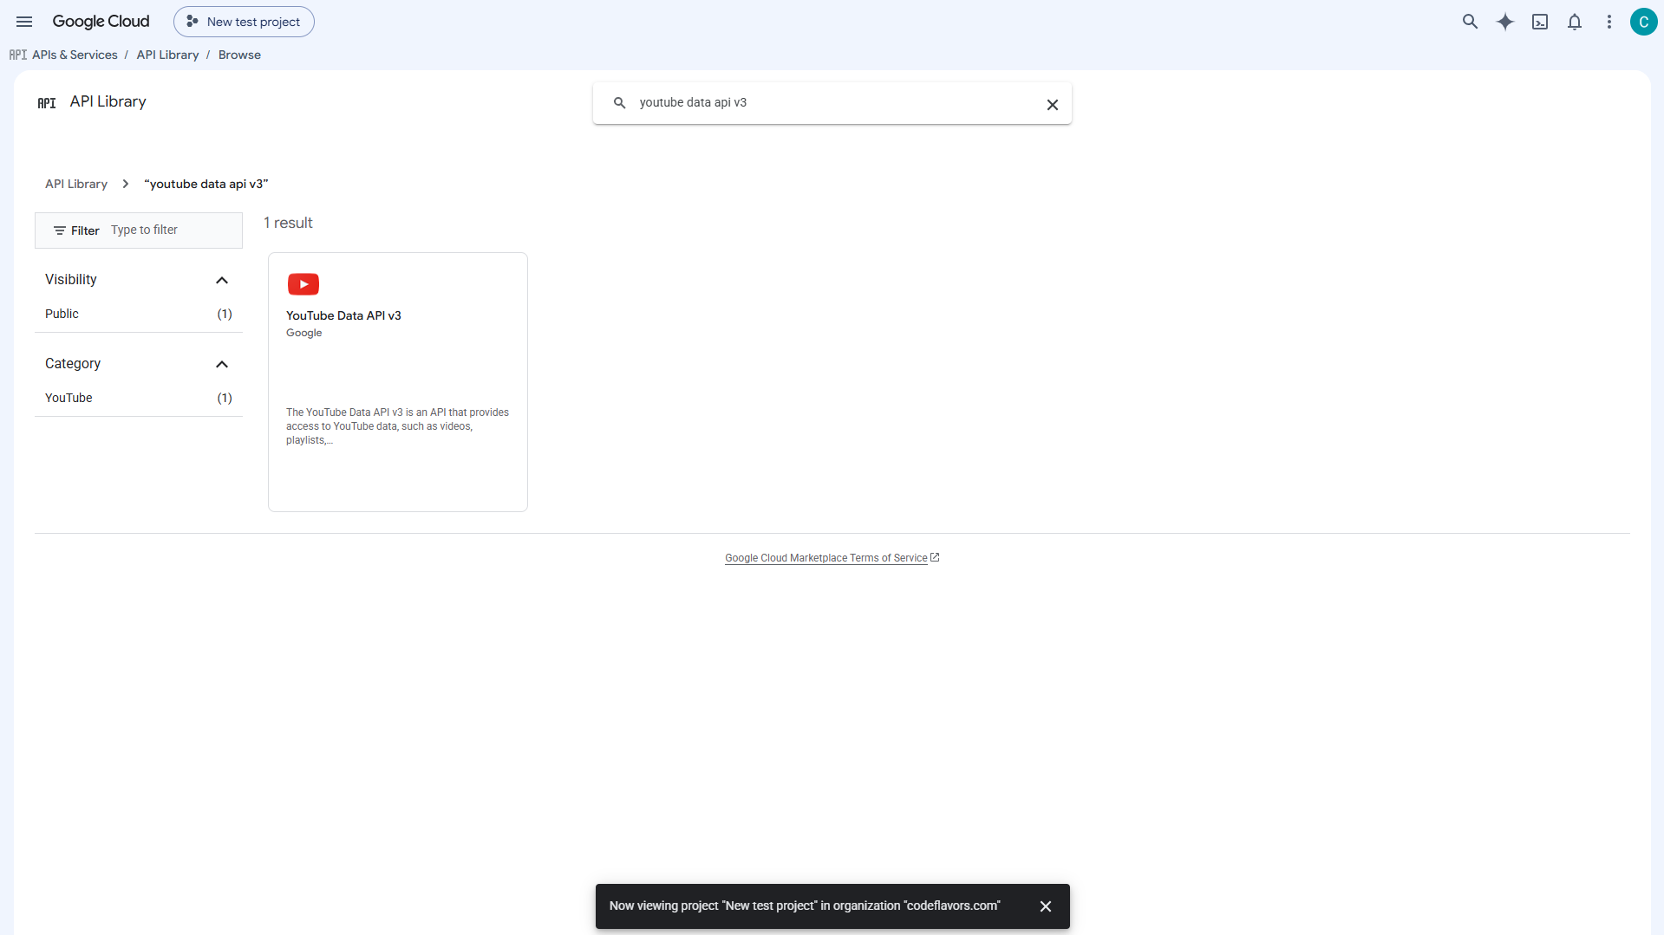Click the API Library page title

point(108,101)
